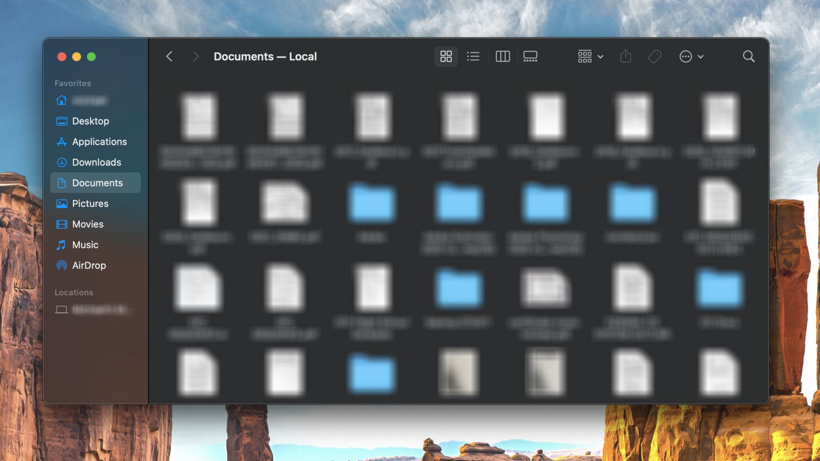This screenshot has width=820, height=461.
Task: Open Applications in the sidebar
Action: click(99, 142)
